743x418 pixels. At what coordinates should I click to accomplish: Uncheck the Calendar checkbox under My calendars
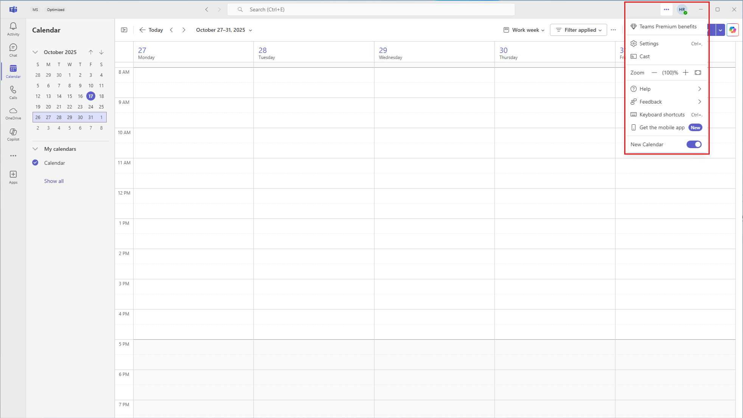(36, 163)
